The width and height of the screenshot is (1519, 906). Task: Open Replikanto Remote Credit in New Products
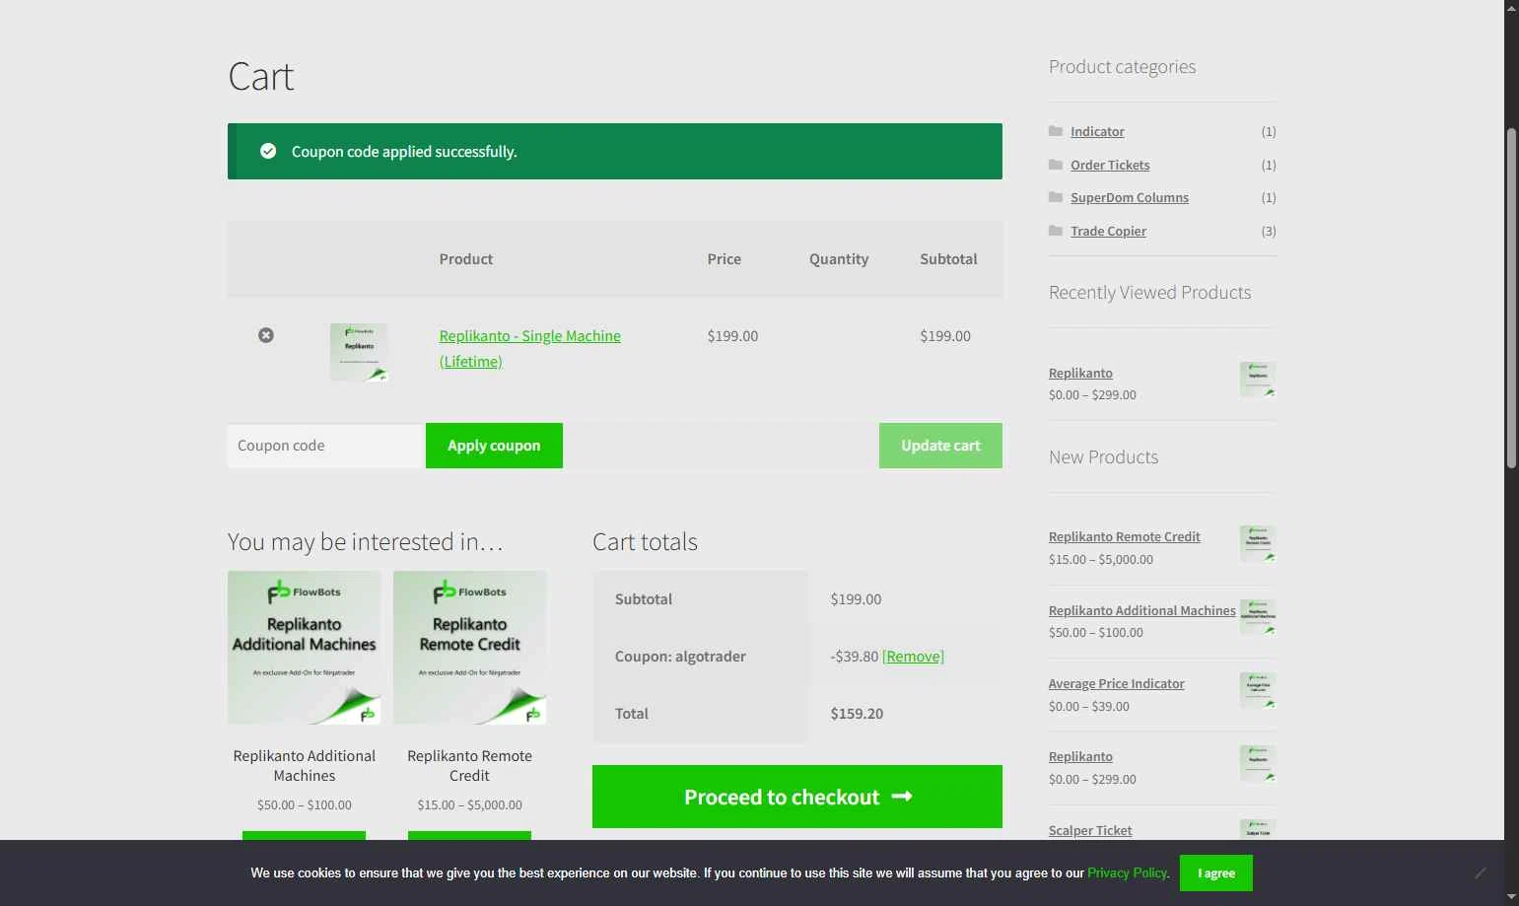(1125, 536)
